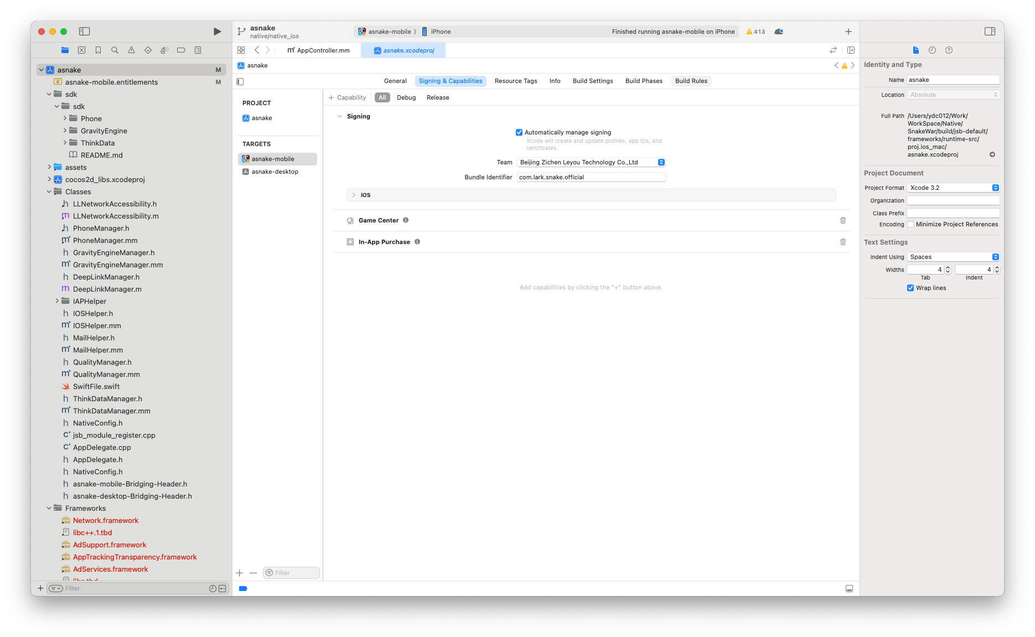The width and height of the screenshot is (1035, 637).
Task: Open the test navigator diamond icon
Action: tap(148, 50)
